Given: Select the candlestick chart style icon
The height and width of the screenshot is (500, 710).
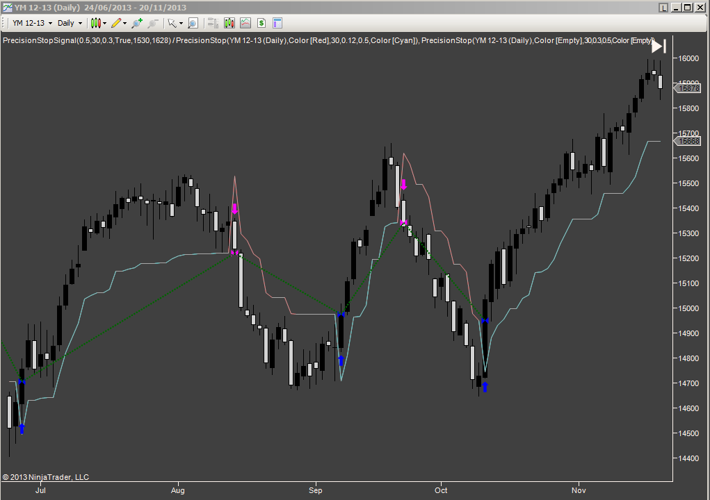Looking at the screenshot, I should (x=97, y=23).
